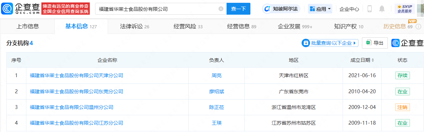Viewport: 424px width, 132px height.
Task: Switch to the 经营信息 tab
Action: (242, 26)
